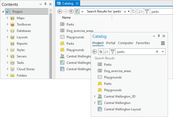Screen dimensions: 173x117
Task: Open the Filter options in Catalog pane
Action: pos(113,52)
